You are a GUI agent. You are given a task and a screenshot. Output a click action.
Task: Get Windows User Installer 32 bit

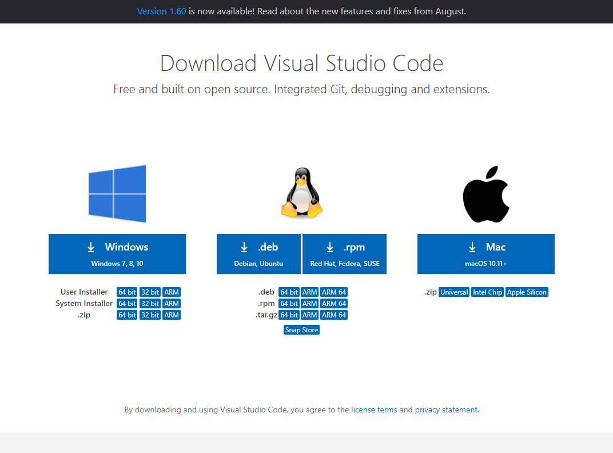[150, 292]
